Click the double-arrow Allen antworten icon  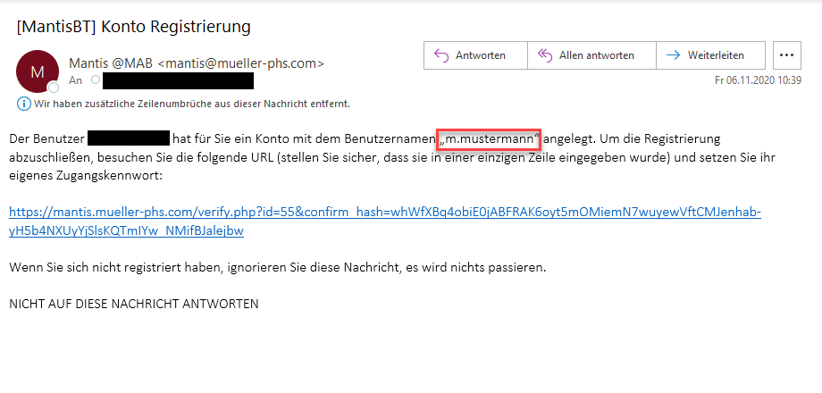coord(544,55)
